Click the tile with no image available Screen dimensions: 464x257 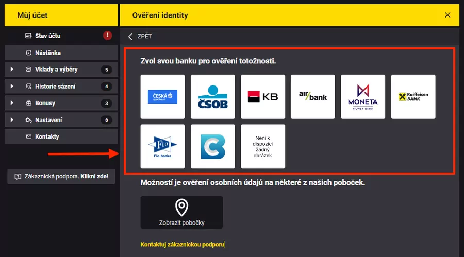click(x=263, y=146)
